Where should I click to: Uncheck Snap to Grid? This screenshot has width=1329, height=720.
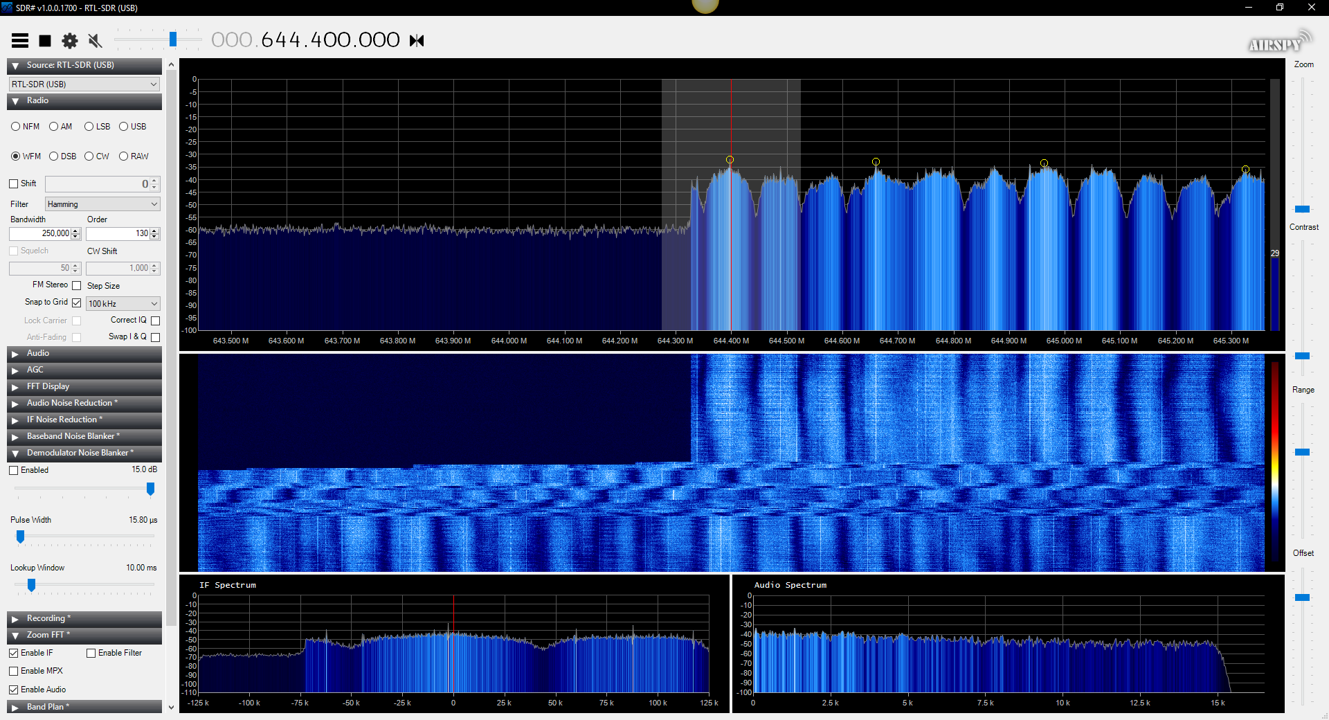click(x=76, y=303)
